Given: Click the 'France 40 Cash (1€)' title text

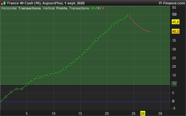Looking at the screenshot, I should (x=24, y=3).
